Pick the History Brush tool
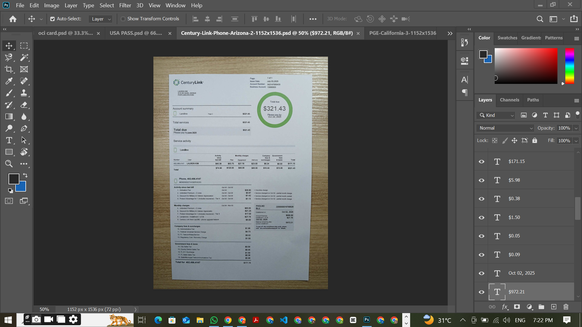 point(9,105)
